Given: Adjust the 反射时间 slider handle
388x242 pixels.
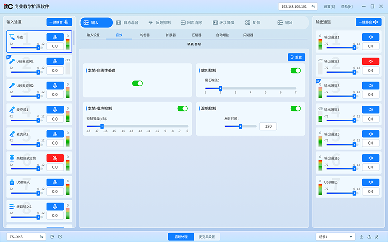Looking at the screenshot, I should 240,126.
